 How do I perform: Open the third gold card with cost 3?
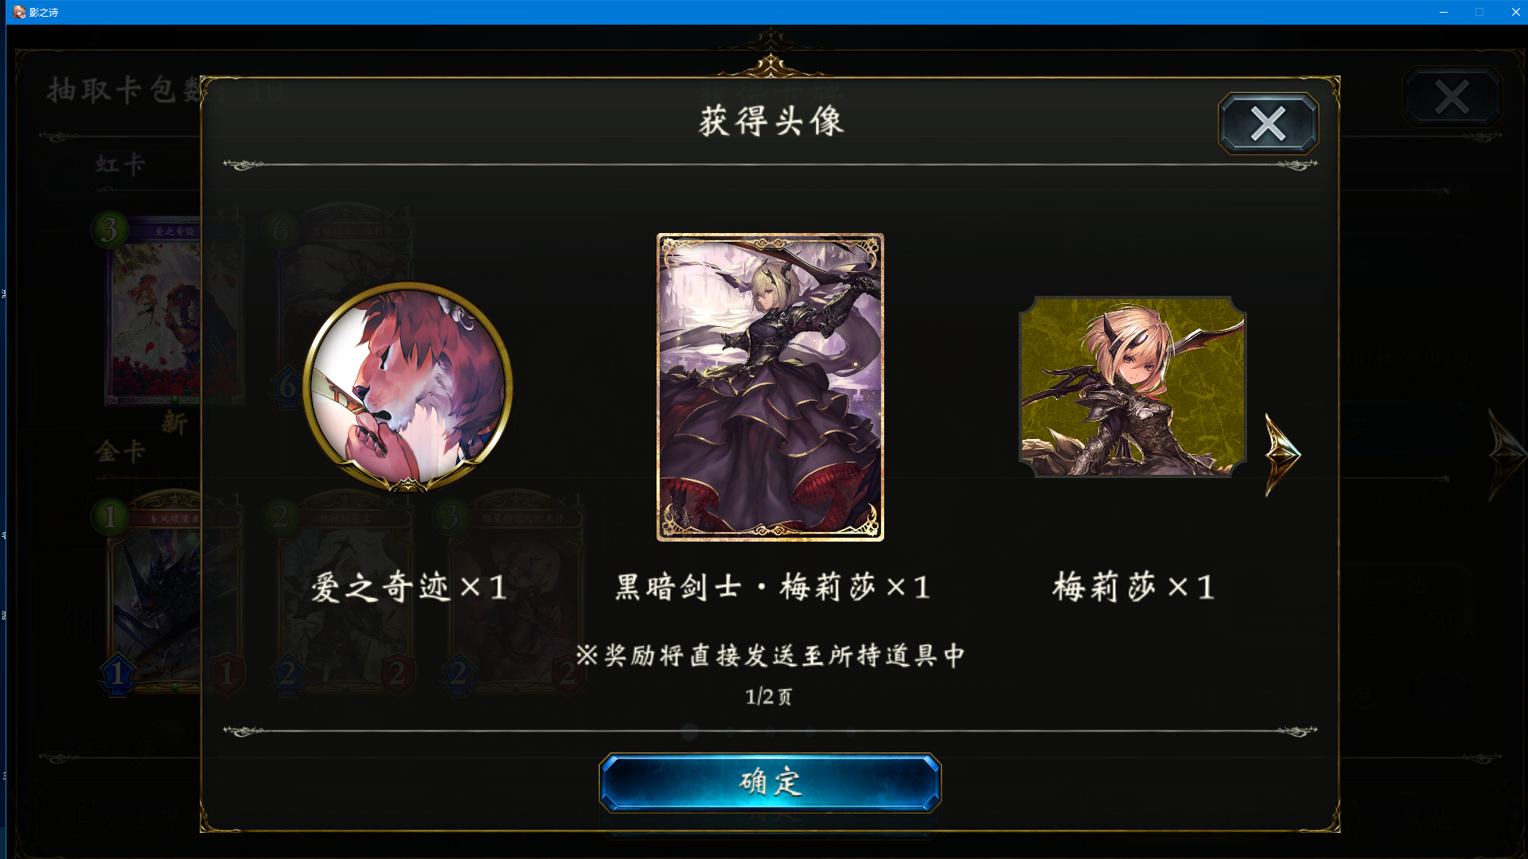tap(516, 593)
